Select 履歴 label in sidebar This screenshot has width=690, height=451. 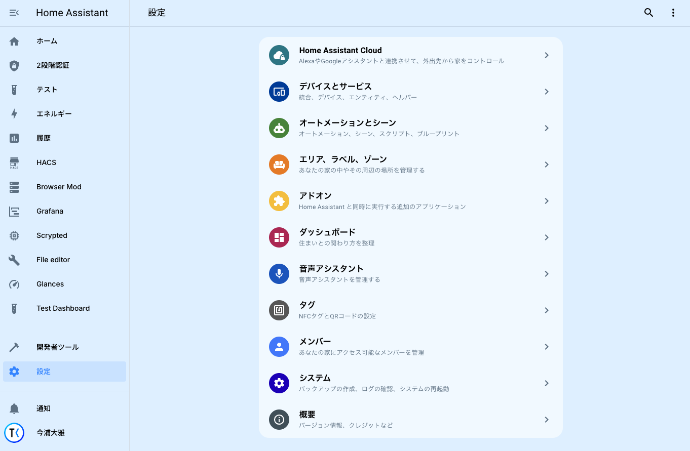[44, 138]
